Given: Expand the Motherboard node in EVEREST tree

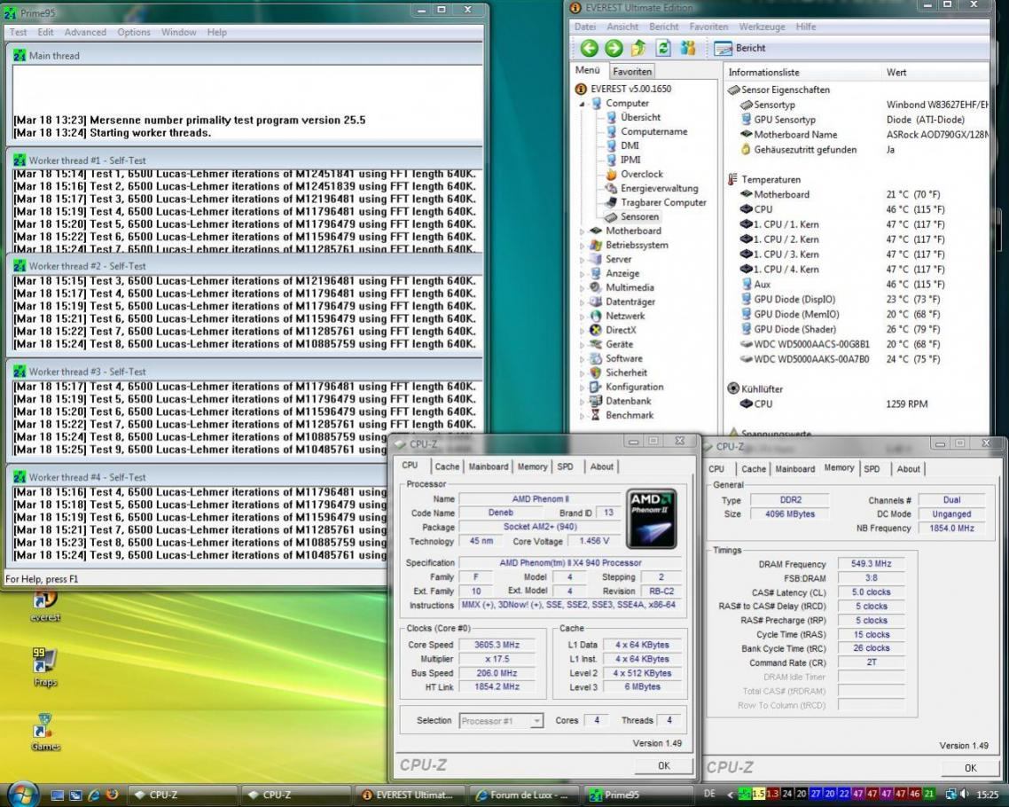Looking at the screenshot, I should click(582, 231).
